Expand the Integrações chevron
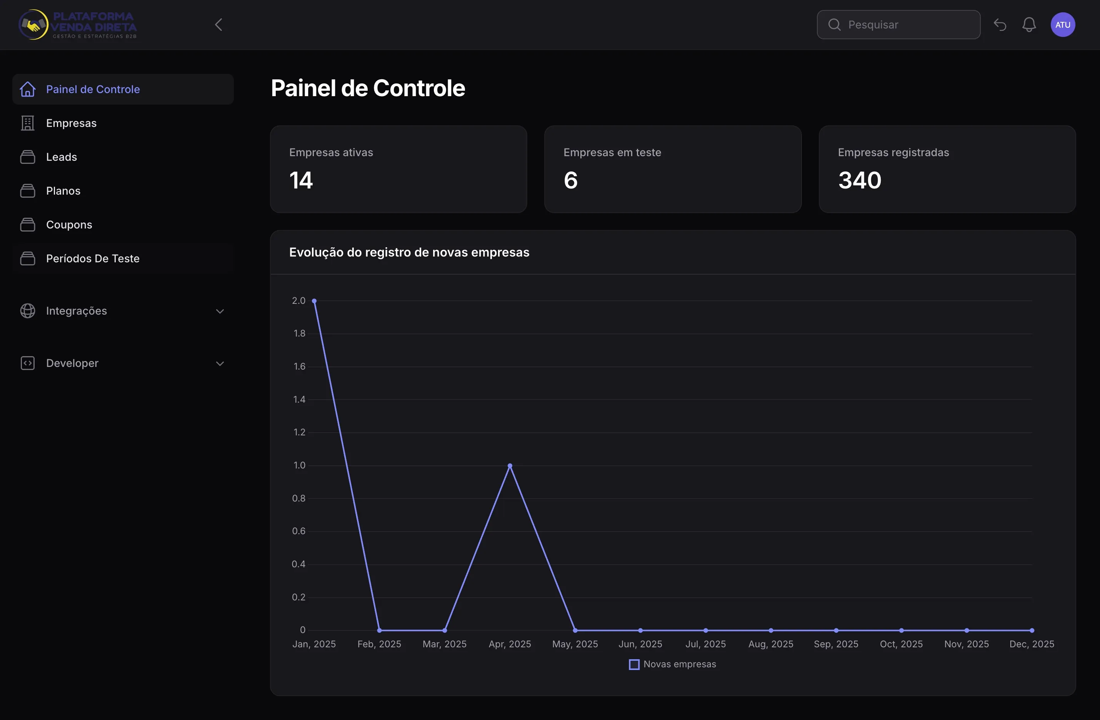The image size is (1100, 720). 220,311
